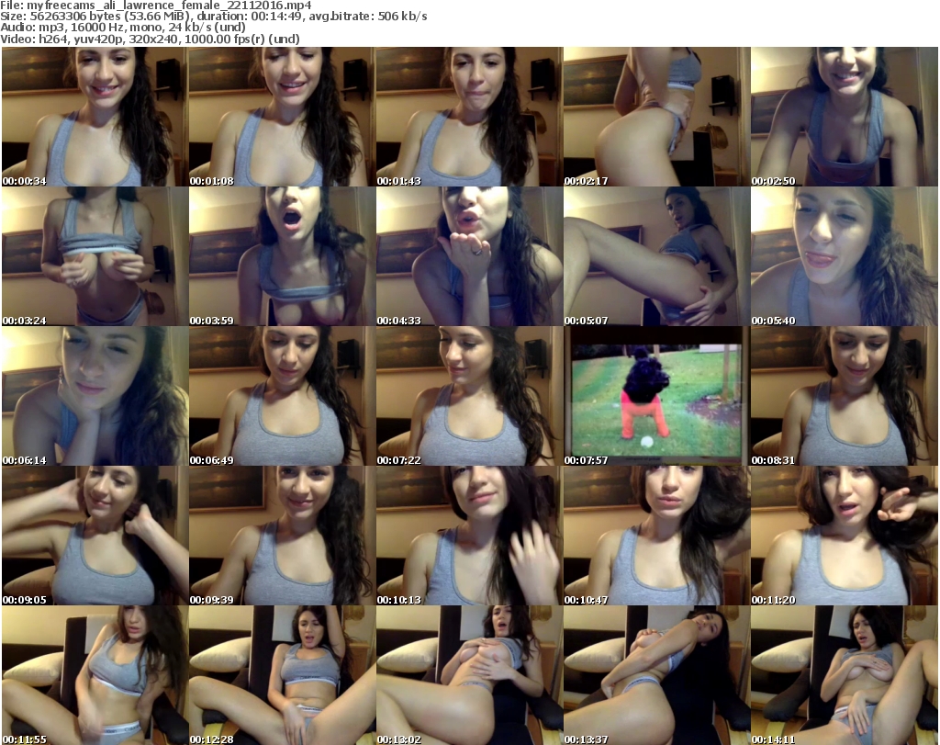This screenshot has width=940, height=745.
Task: Click the frame at 00:06:49
Action: point(283,396)
